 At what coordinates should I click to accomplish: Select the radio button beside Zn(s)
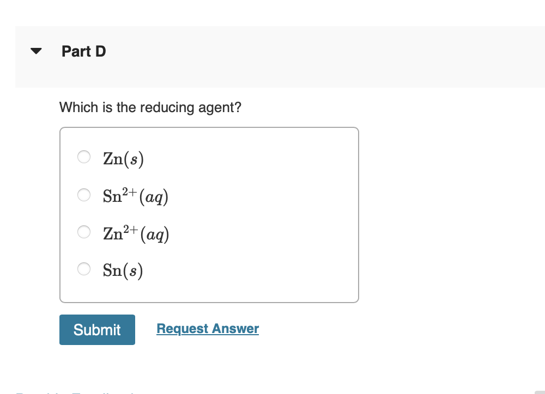(x=83, y=157)
